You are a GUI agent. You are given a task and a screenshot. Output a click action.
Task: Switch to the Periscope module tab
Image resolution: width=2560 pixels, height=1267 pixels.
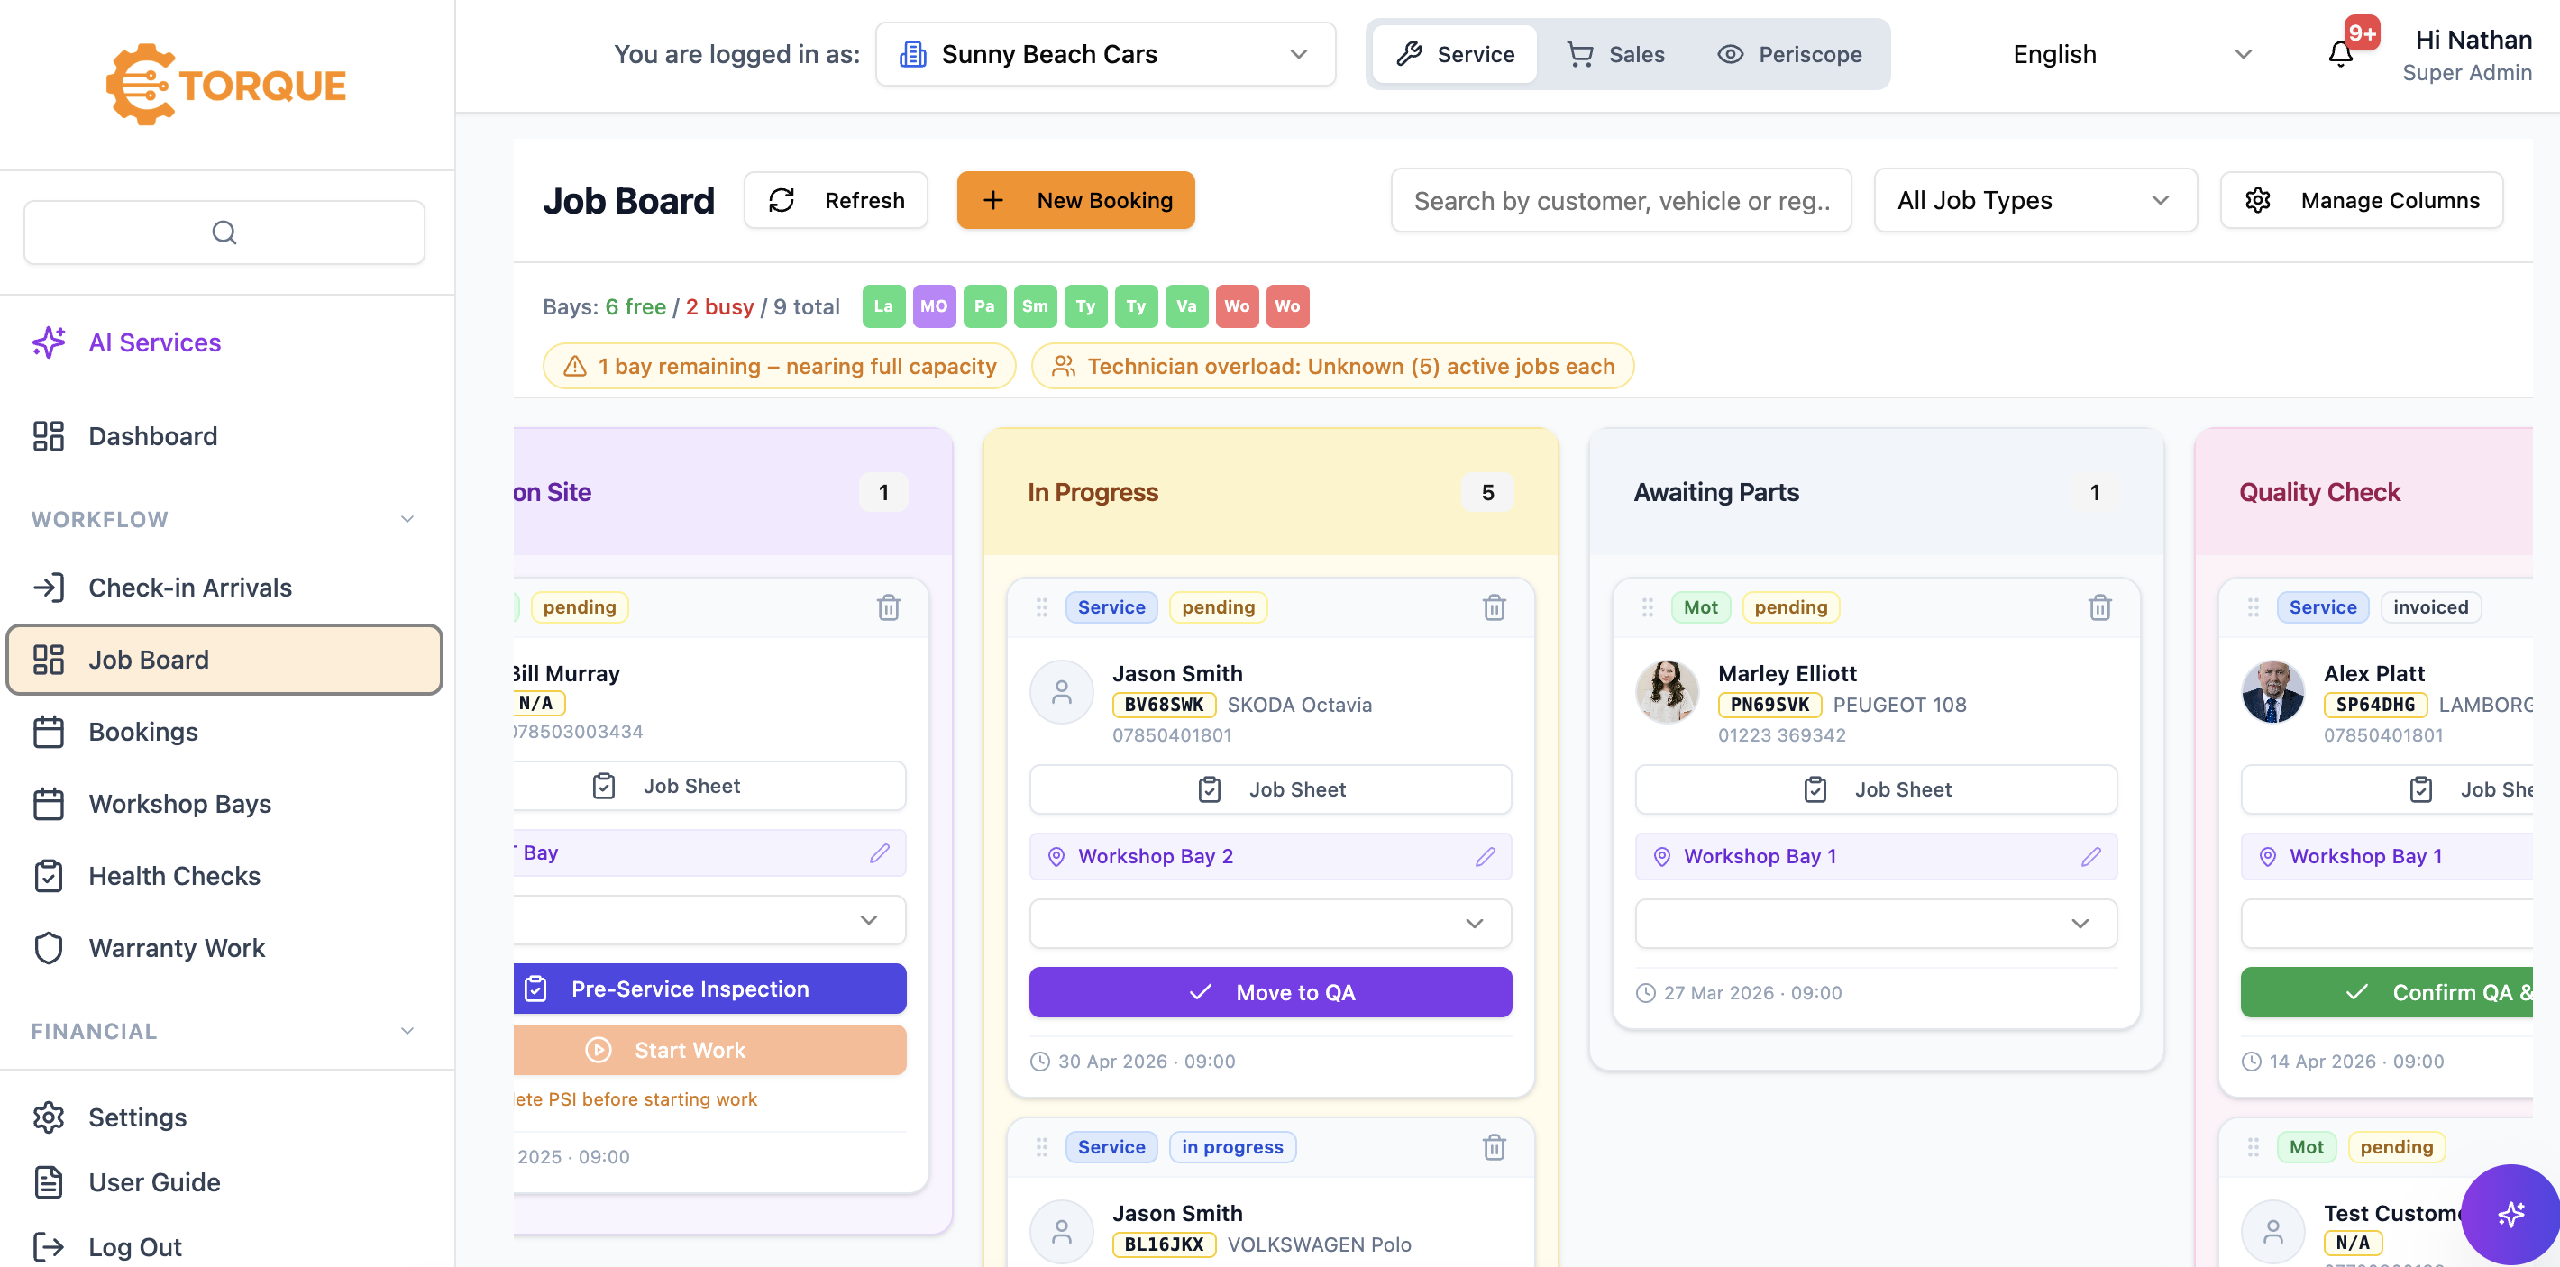[1790, 54]
